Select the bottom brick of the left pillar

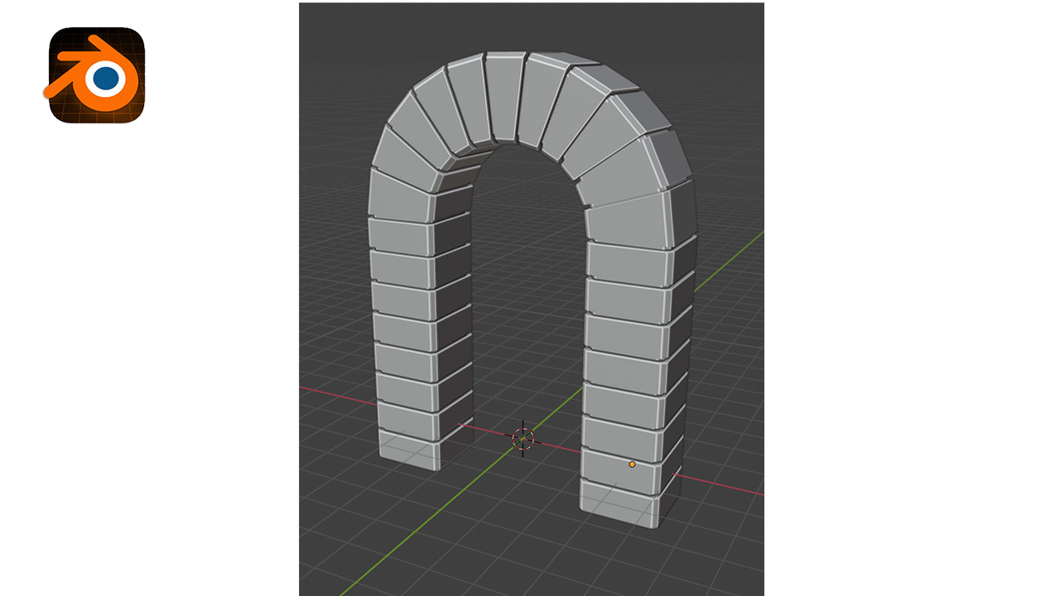[407, 450]
